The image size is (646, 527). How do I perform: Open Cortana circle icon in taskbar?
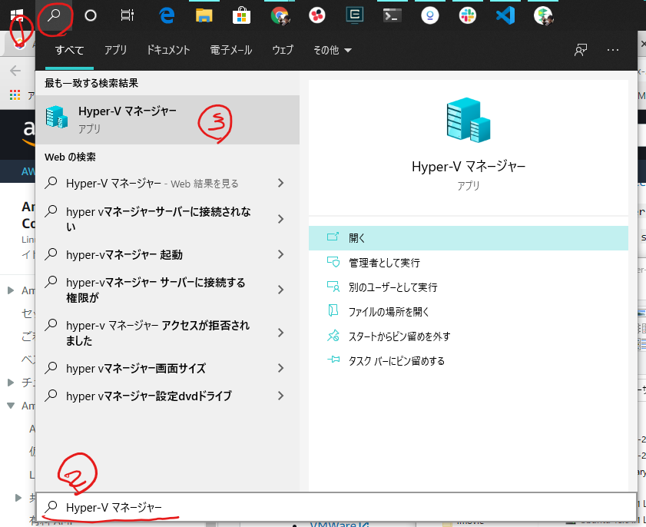90,15
